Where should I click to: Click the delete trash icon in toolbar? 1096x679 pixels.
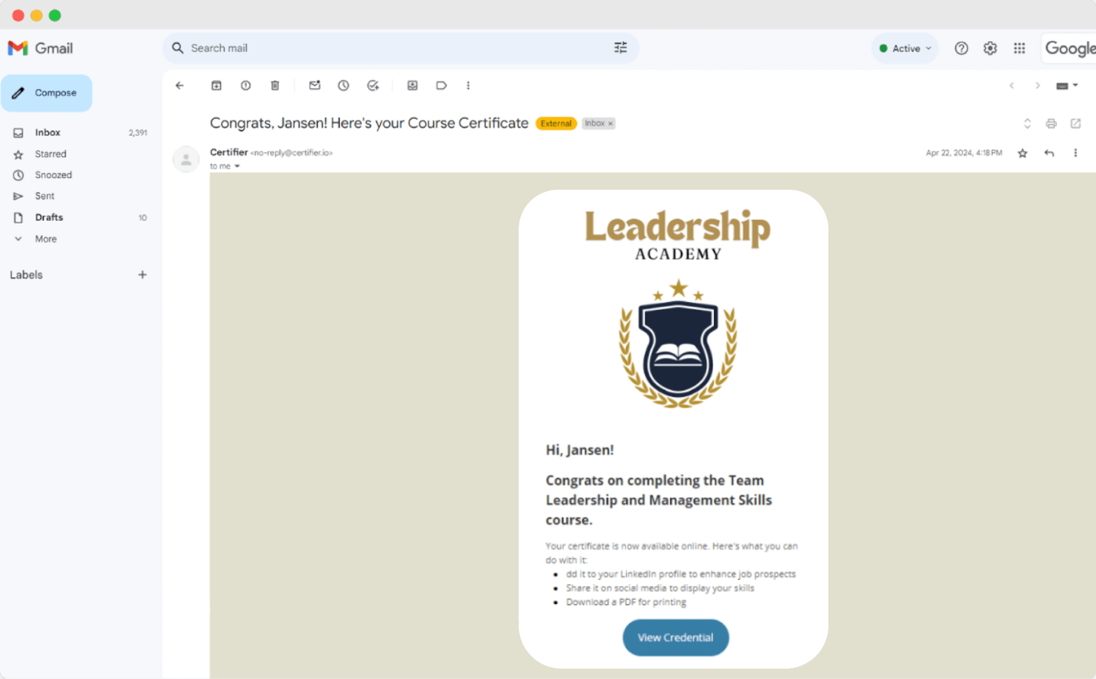pos(273,86)
